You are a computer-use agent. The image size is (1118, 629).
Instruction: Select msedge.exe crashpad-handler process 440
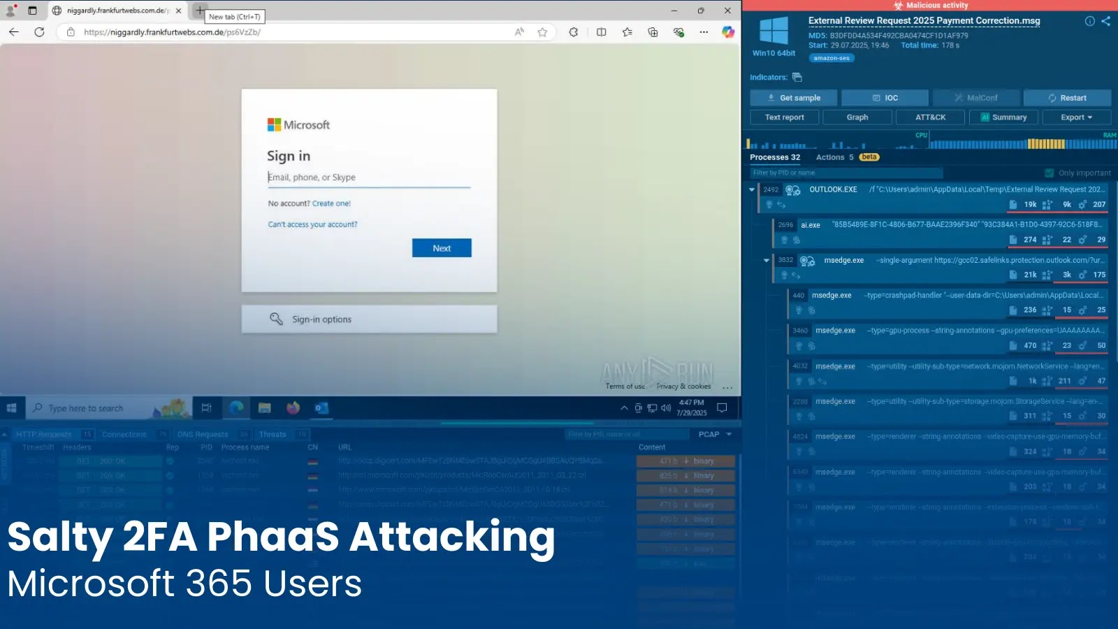click(948, 303)
